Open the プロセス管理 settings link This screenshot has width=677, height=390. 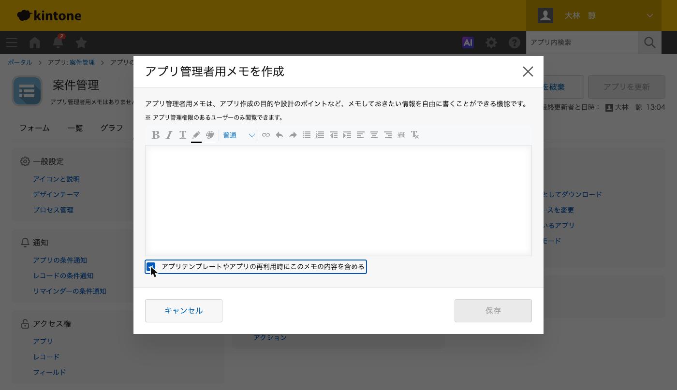point(53,210)
